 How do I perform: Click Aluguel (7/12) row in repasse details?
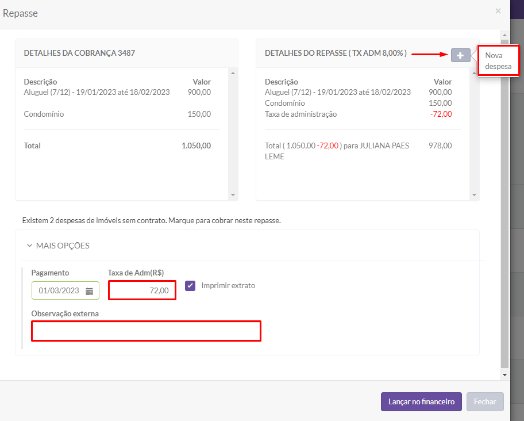click(359, 92)
